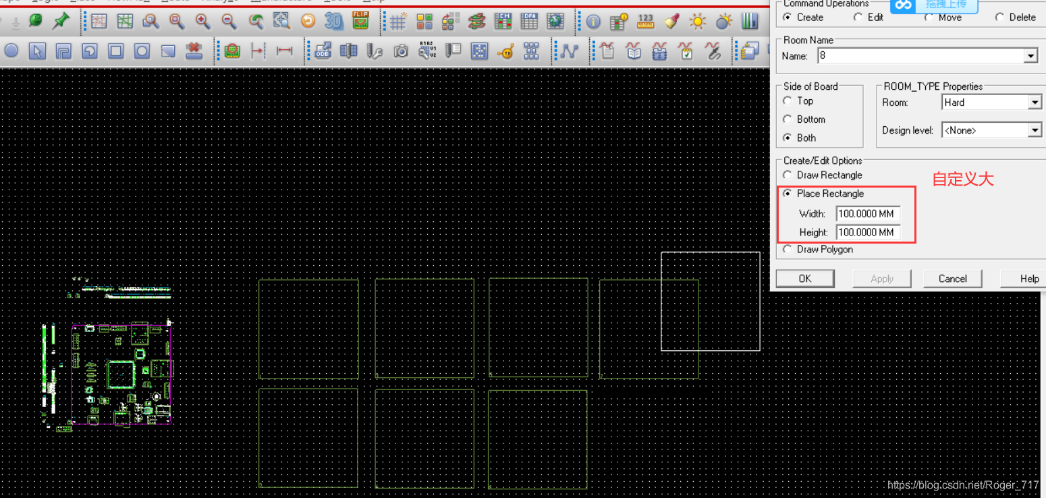Click the Width input field
Screen dimensions: 1046x498
pos(867,214)
